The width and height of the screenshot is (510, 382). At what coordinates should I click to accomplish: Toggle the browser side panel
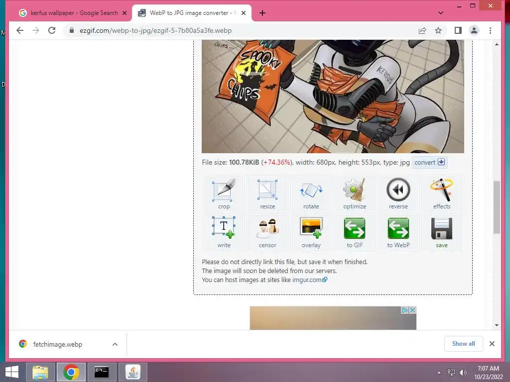click(458, 30)
